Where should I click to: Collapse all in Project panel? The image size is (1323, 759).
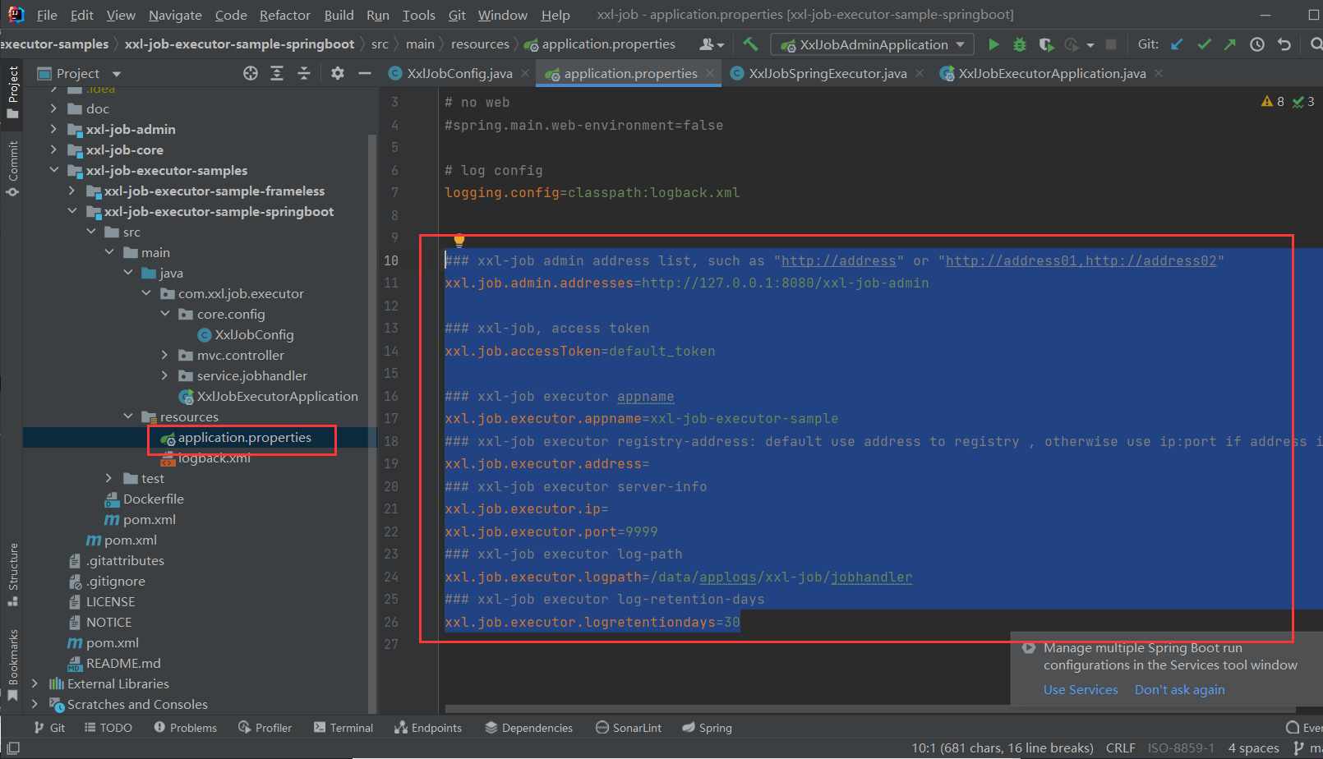304,73
